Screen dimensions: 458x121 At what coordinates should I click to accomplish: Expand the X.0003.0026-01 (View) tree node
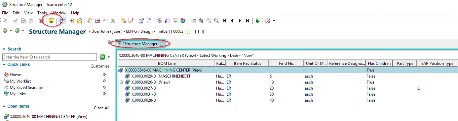tap(121, 82)
